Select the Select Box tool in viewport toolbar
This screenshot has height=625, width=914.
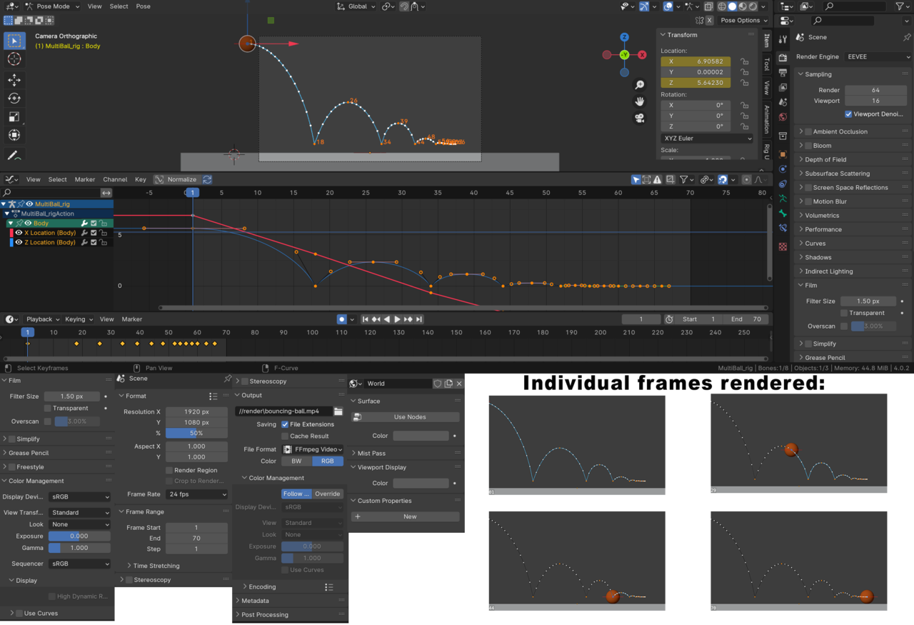point(14,41)
